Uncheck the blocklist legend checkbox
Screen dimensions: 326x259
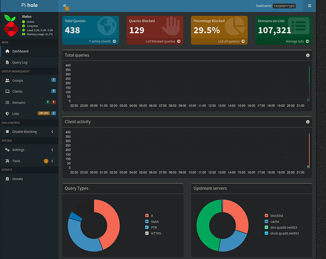[266, 215]
